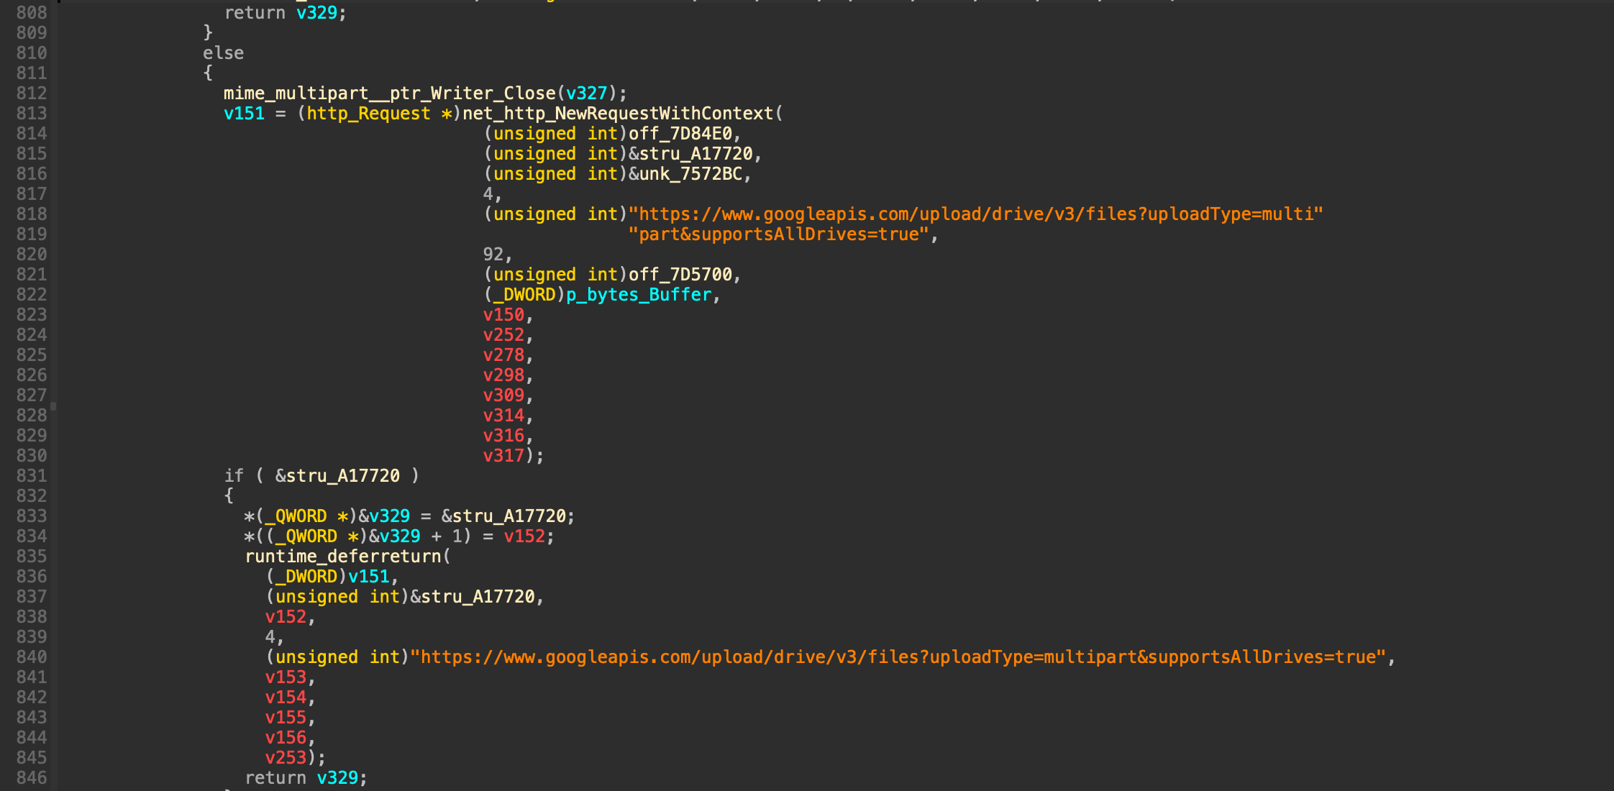Click the small gutter marker near line 828

click(x=53, y=407)
